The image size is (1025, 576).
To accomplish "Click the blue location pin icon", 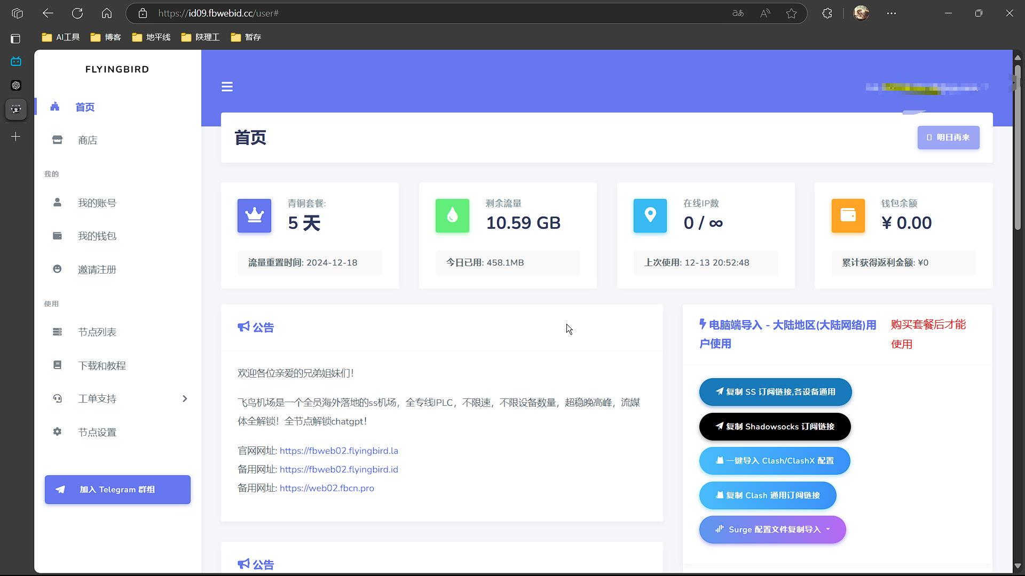I will point(650,215).
